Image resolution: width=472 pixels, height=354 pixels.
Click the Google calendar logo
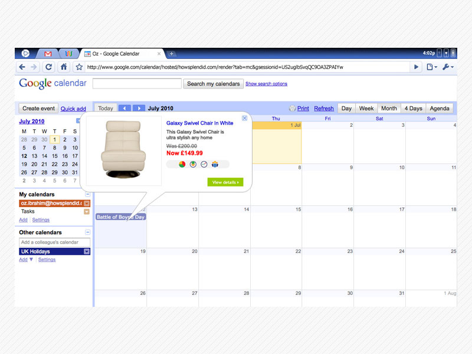pyautogui.click(x=53, y=83)
